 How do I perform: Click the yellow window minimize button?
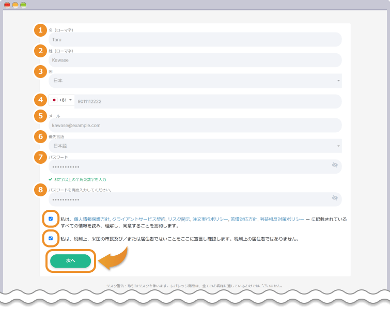[15, 5]
